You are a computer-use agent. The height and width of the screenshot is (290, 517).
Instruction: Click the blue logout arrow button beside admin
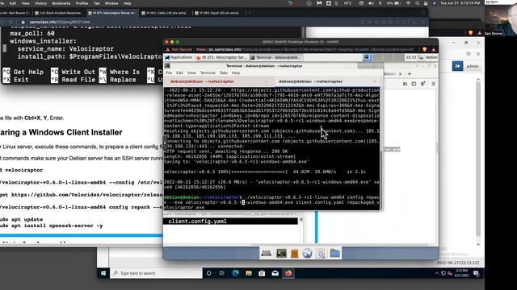[x=457, y=66]
